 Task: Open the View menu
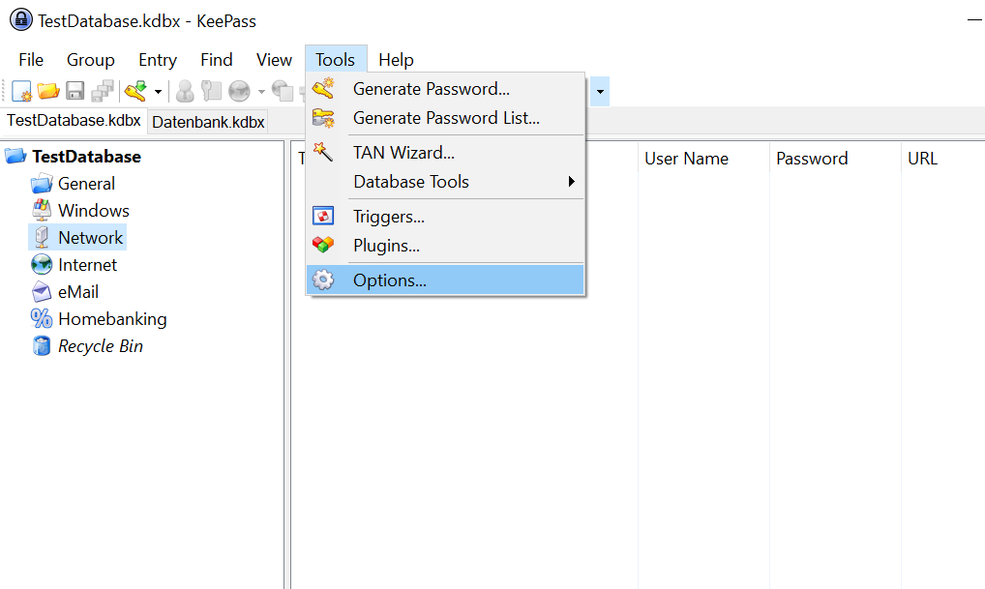[x=274, y=60]
